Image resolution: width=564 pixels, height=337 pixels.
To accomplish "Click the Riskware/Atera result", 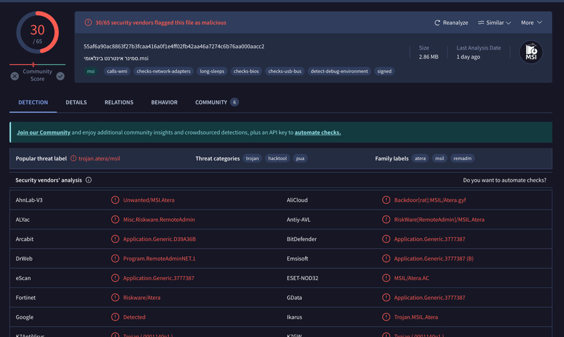I will click(x=142, y=297).
